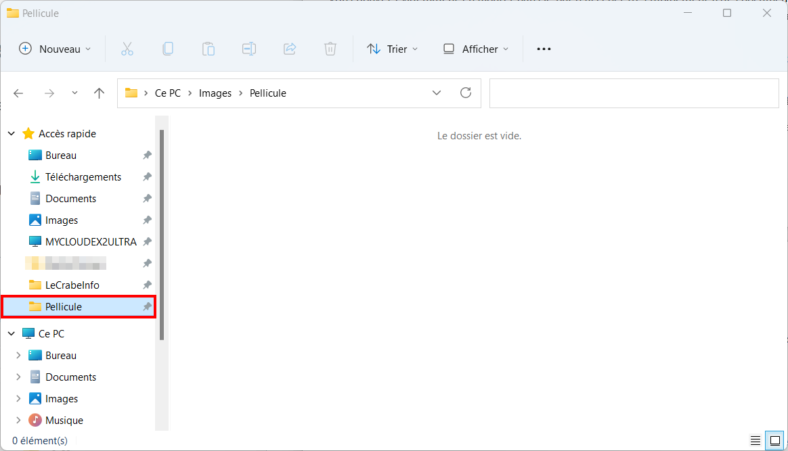Click the Pellicule folder icon in title bar
This screenshot has width=788, height=451.
pos(13,13)
